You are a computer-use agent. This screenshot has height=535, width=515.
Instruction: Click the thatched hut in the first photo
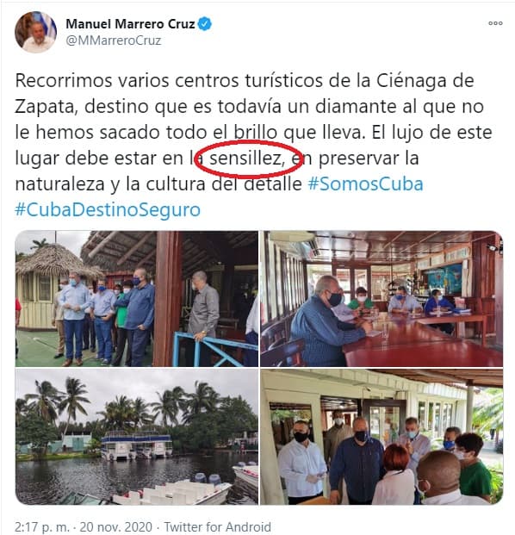(x=49, y=287)
